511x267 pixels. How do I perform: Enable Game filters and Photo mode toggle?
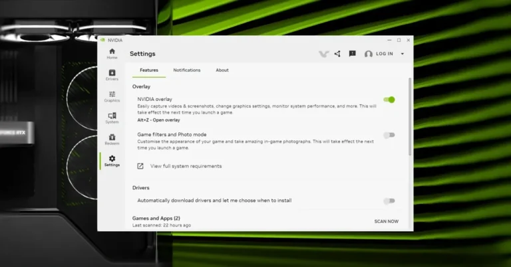pyautogui.click(x=389, y=135)
